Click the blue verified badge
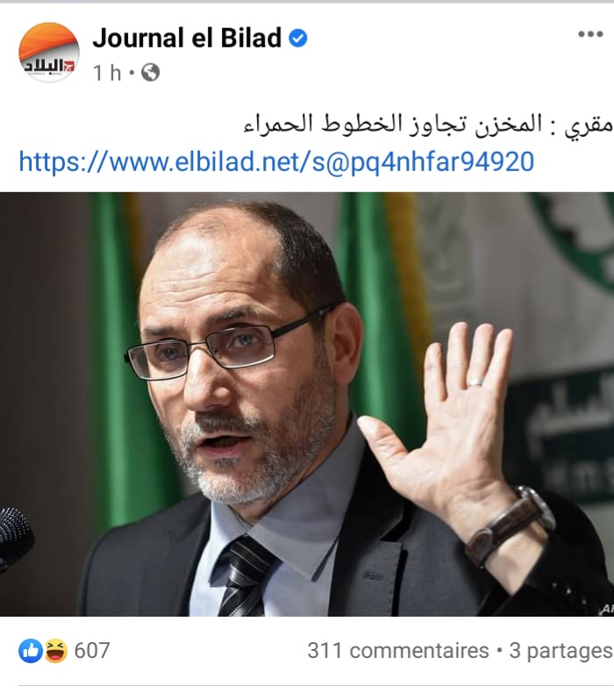 tap(298, 38)
